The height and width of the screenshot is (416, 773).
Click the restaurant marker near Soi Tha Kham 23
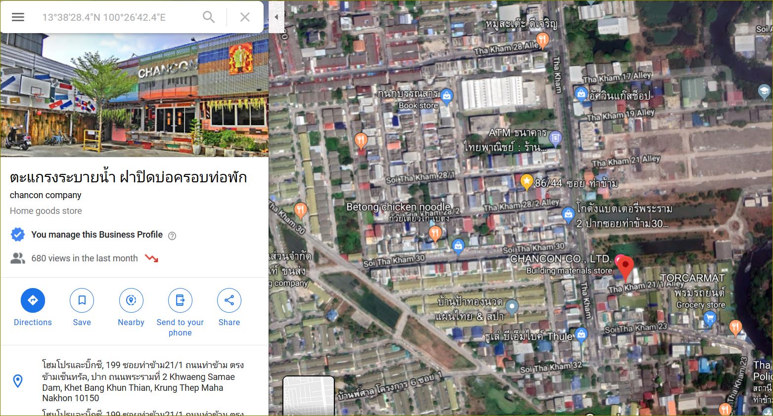click(x=736, y=328)
